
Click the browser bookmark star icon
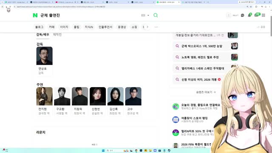(x=251, y=7)
